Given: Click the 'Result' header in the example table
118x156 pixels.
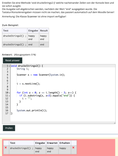Looking at the screenshot, I should click(x=44, y=31).
